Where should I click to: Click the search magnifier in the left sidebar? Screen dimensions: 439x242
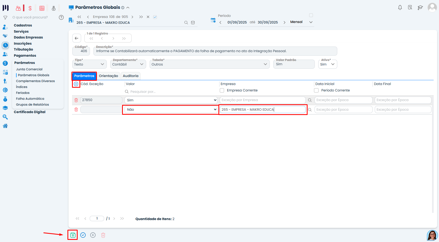coord(5,117)
